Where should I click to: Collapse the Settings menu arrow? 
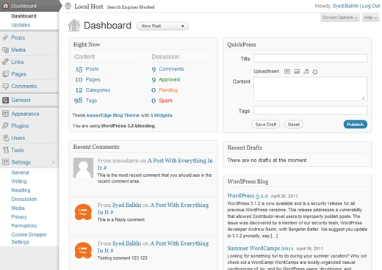point(54,162)
